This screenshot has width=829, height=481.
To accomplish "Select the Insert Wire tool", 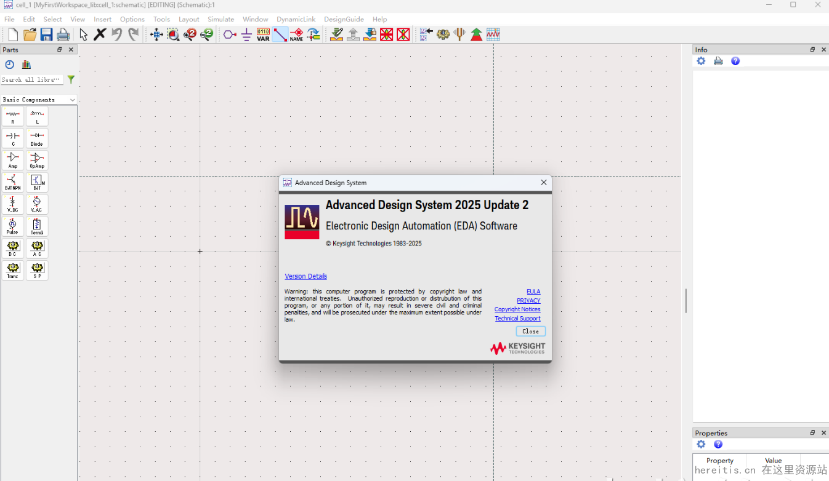I will coord(280,34).
